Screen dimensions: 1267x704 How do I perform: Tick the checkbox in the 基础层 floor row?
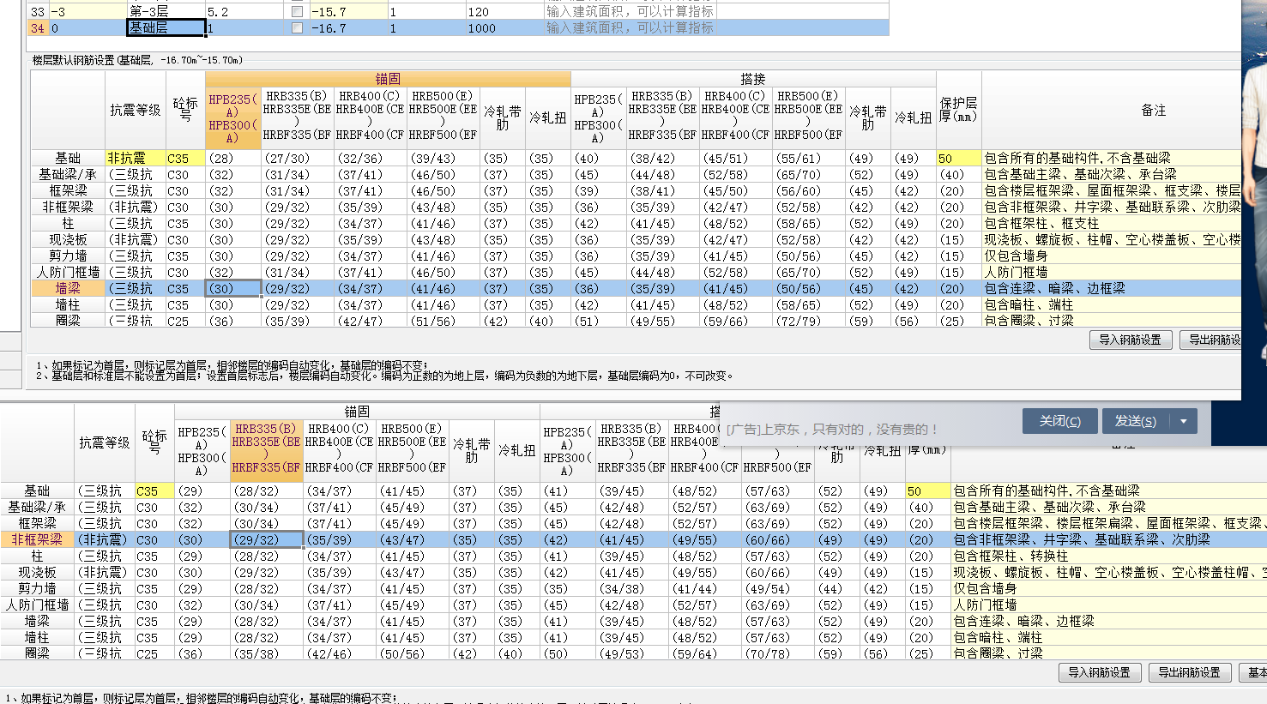297,28
